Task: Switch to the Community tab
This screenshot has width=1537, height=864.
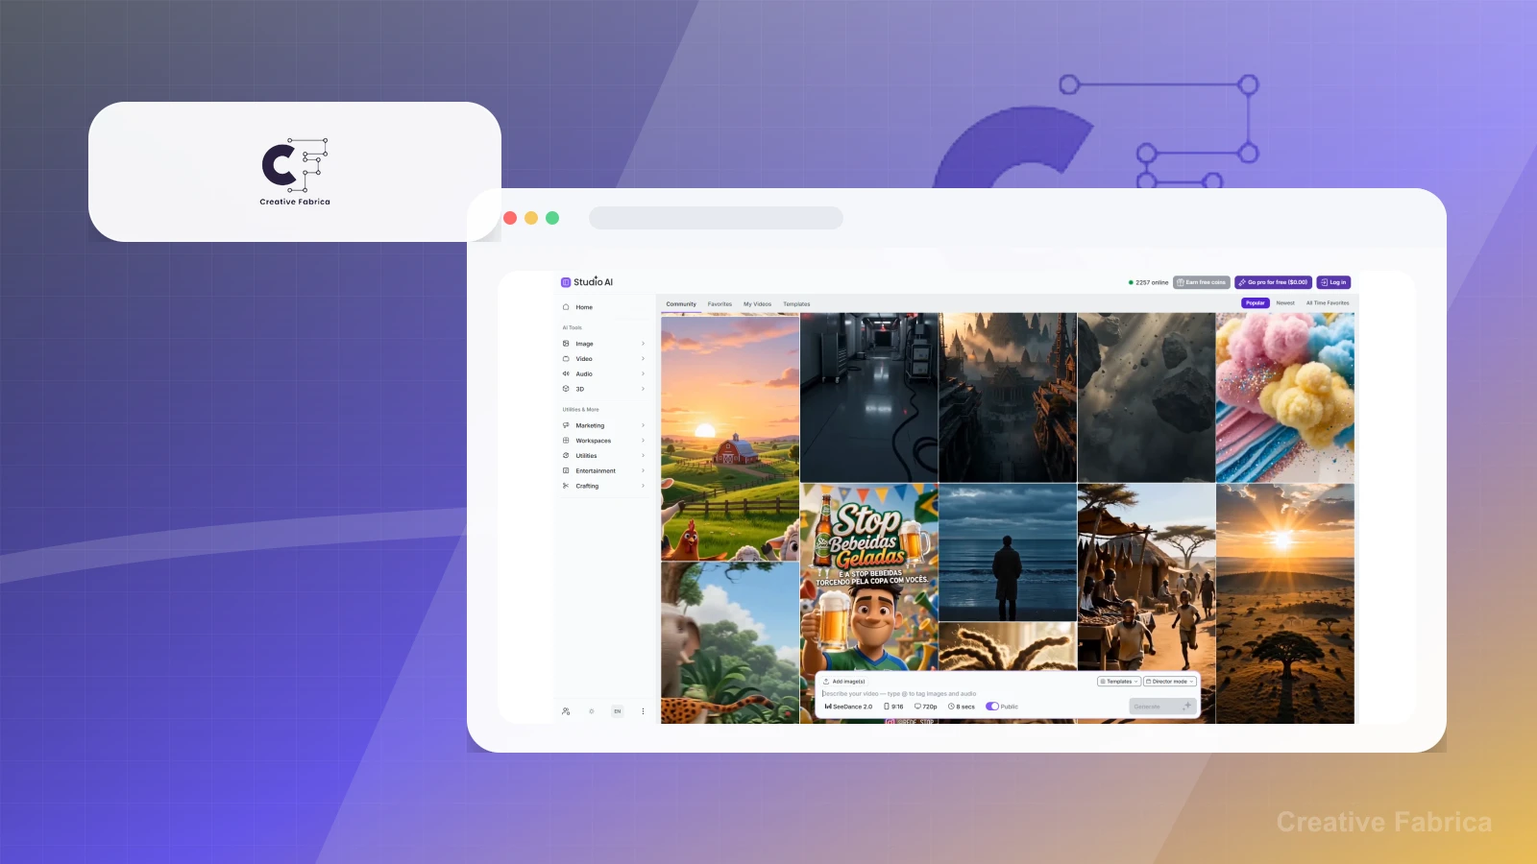Action: 681,304
